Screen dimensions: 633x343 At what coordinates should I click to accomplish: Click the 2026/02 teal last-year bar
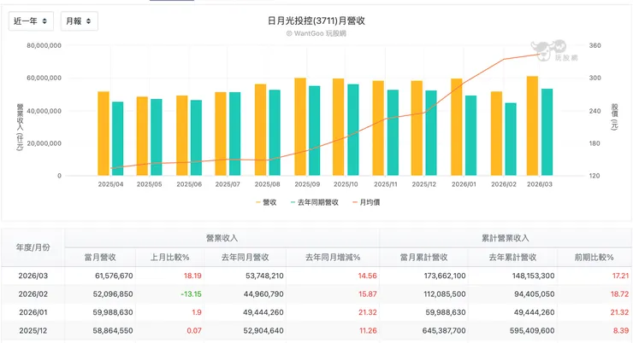pyautogui.click(x=511, y=139)
